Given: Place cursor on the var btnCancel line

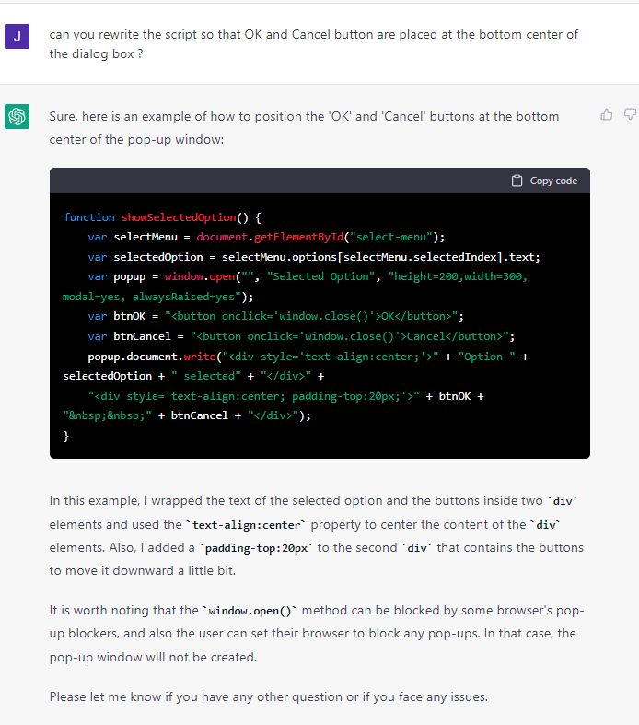Looking at the screenshot, I should (x=301, y=336).
